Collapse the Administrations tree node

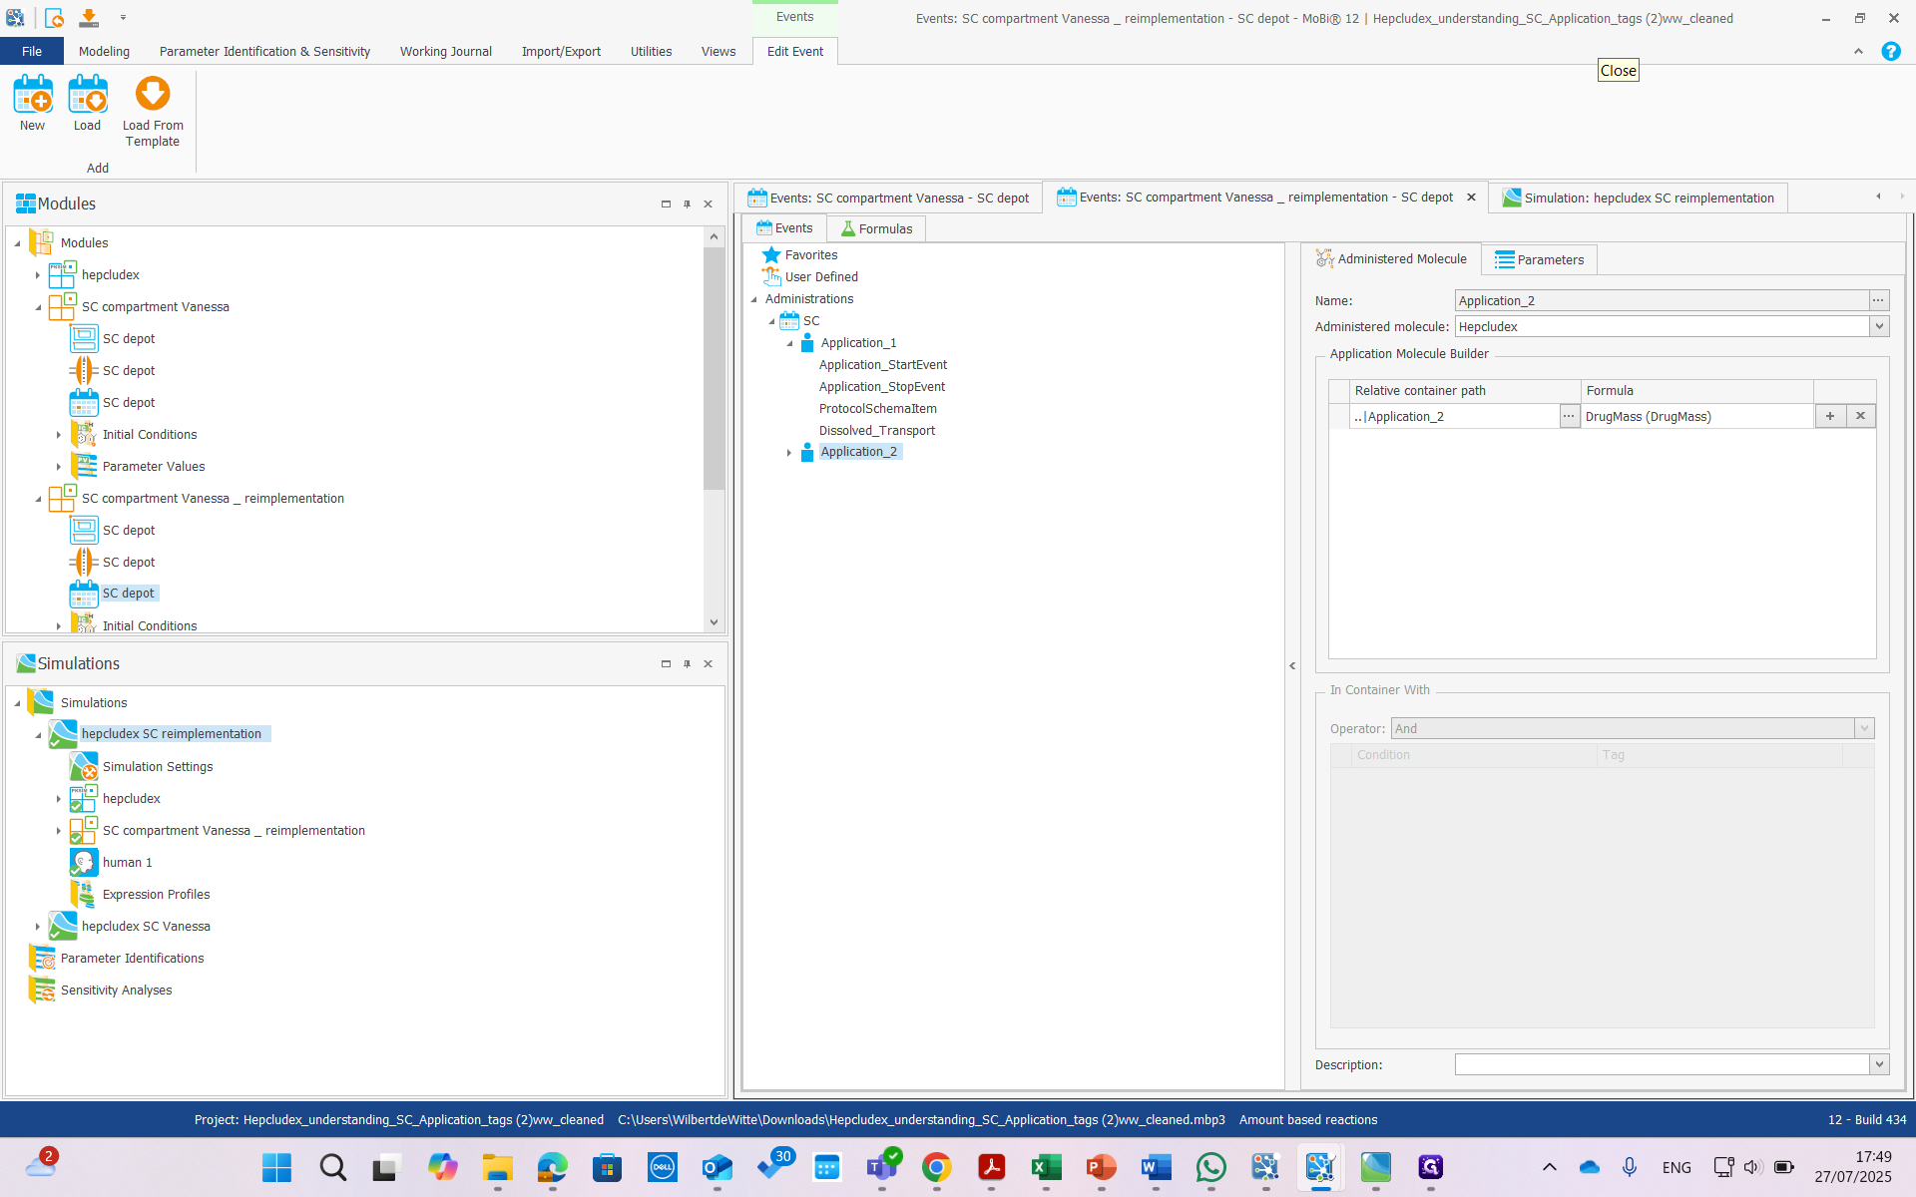(754, 298)
